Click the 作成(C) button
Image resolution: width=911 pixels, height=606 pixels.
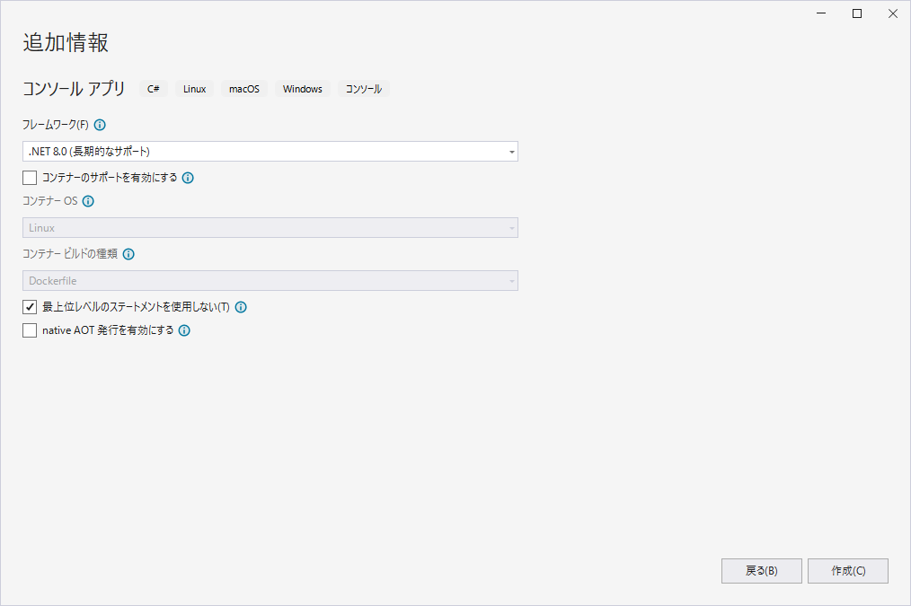(x=848, y=571)
